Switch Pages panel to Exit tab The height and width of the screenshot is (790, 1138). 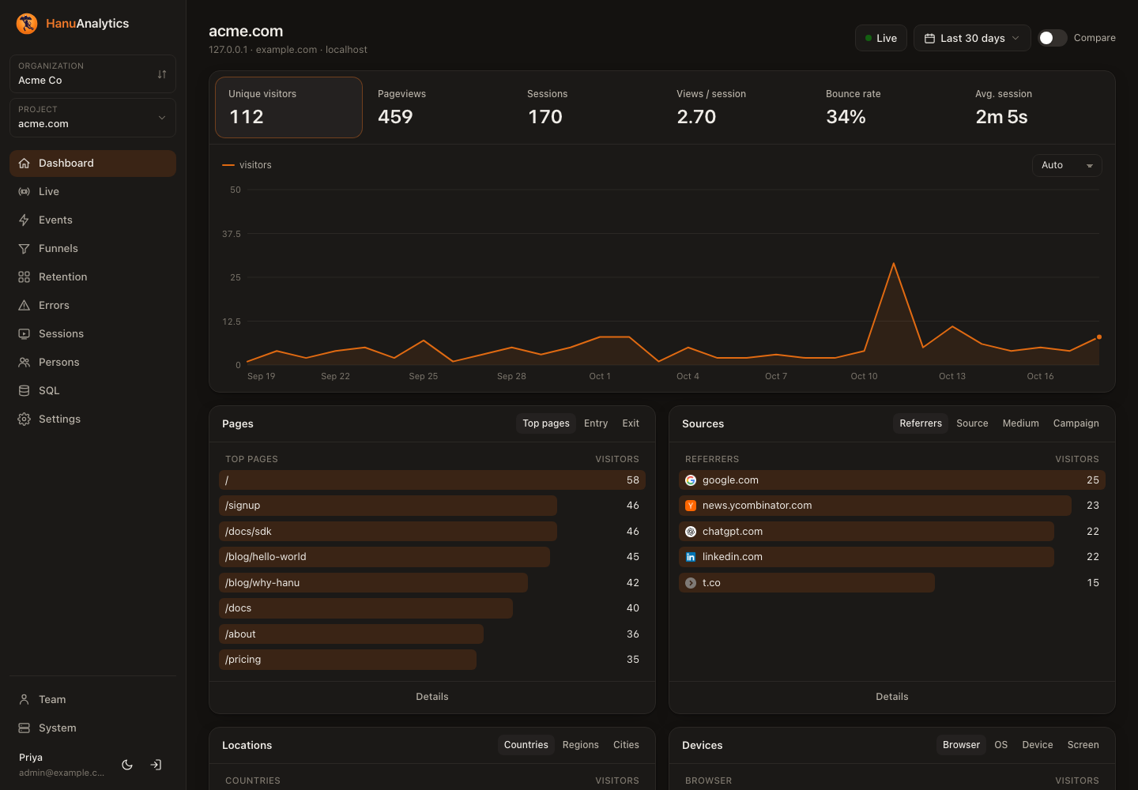click(x=631, y=423)
